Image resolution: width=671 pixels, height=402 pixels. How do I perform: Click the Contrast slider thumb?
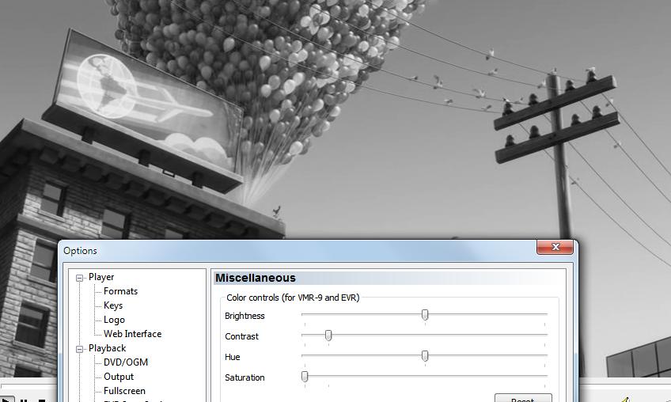[328, 336]
